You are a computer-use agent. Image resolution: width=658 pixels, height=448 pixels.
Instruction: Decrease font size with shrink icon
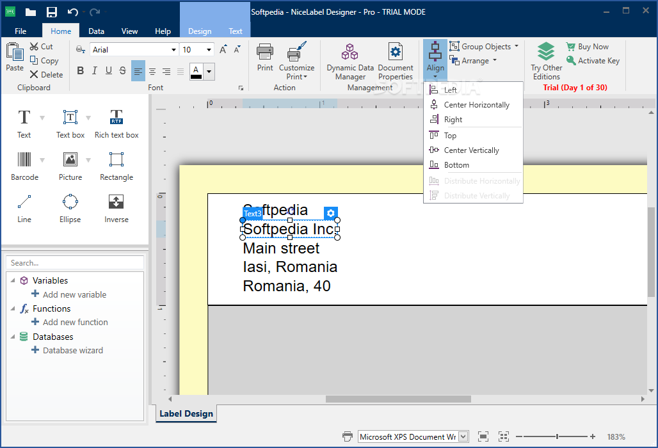pyautogui.click(x=237, y=49)
